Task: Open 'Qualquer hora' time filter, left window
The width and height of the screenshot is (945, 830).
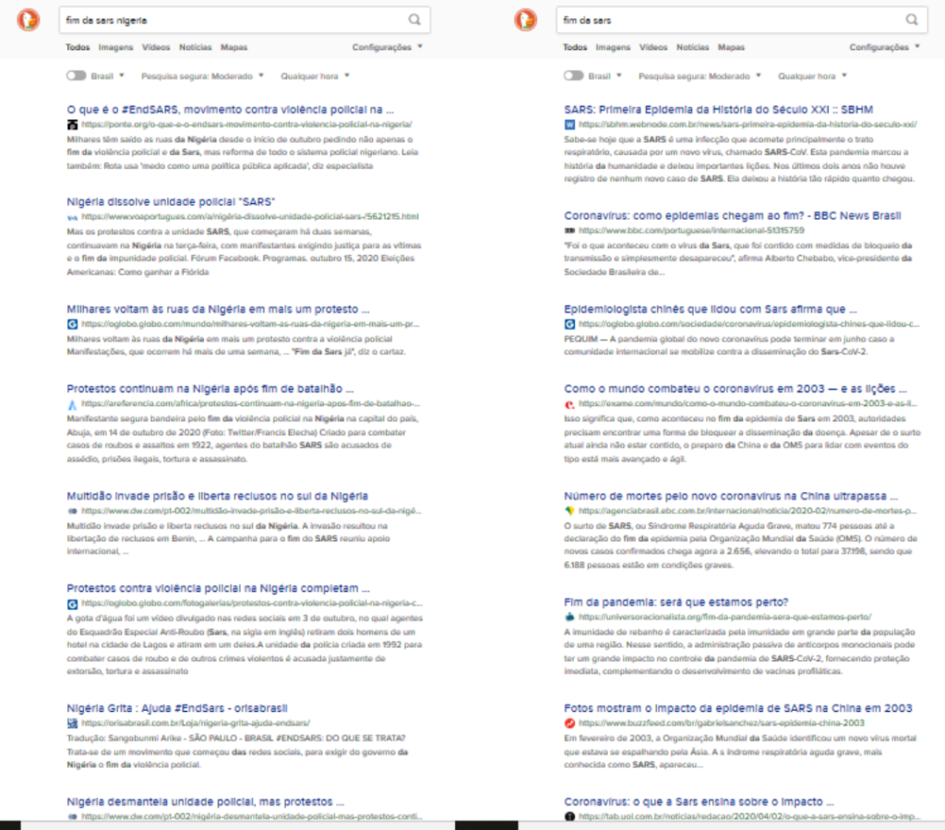Action: pos(315,76)
